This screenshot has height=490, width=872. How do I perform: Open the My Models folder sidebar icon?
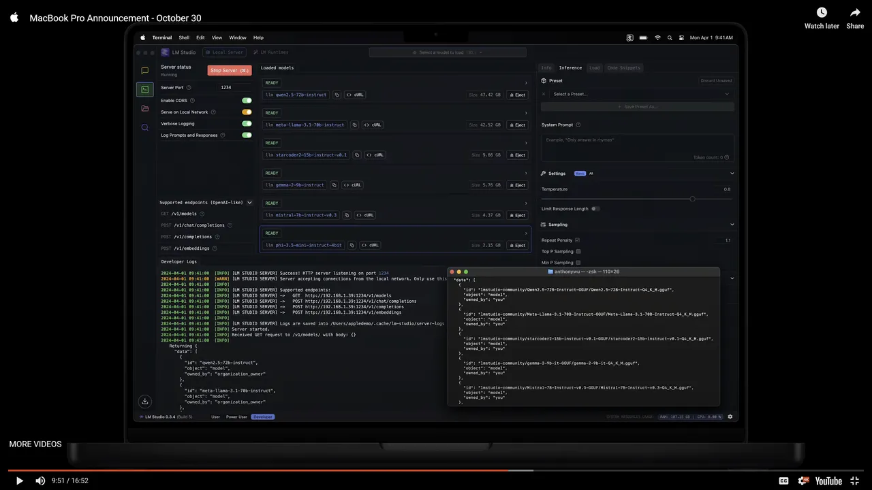(x=144, y=108)
